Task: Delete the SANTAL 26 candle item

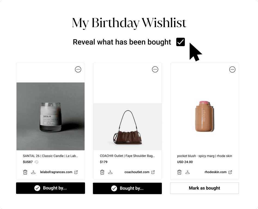Action: [x=25, y=172]
